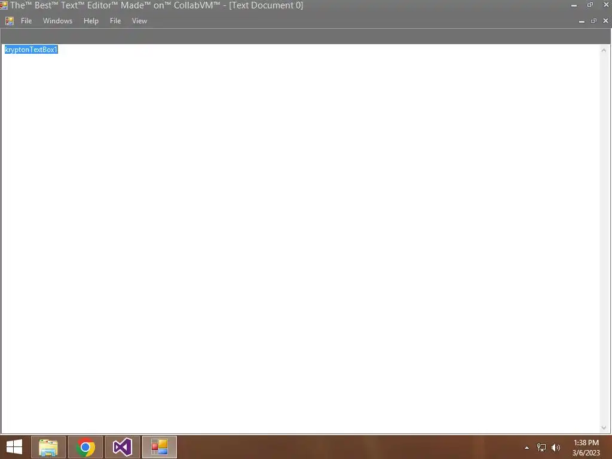The width and height of the screenshot is (612, 459).
Task: Open the taskbar clock showing 1:38 PM
Action: pos(586,448)
